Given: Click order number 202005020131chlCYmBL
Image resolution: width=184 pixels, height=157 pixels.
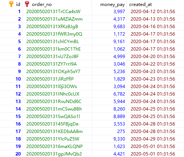Looking at the screenshot, I should pyautogui.click(x=53, y=42).
